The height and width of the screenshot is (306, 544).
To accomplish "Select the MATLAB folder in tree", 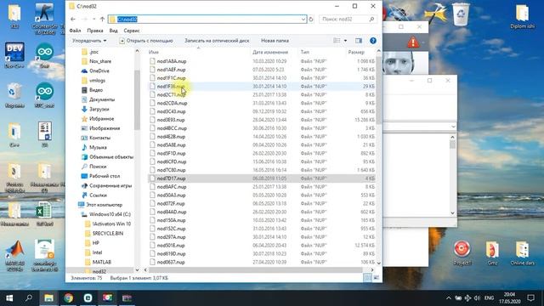I will [102, 262].
